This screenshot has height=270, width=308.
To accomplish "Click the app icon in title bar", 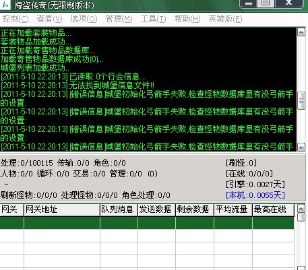I will [x=5, y=5].
